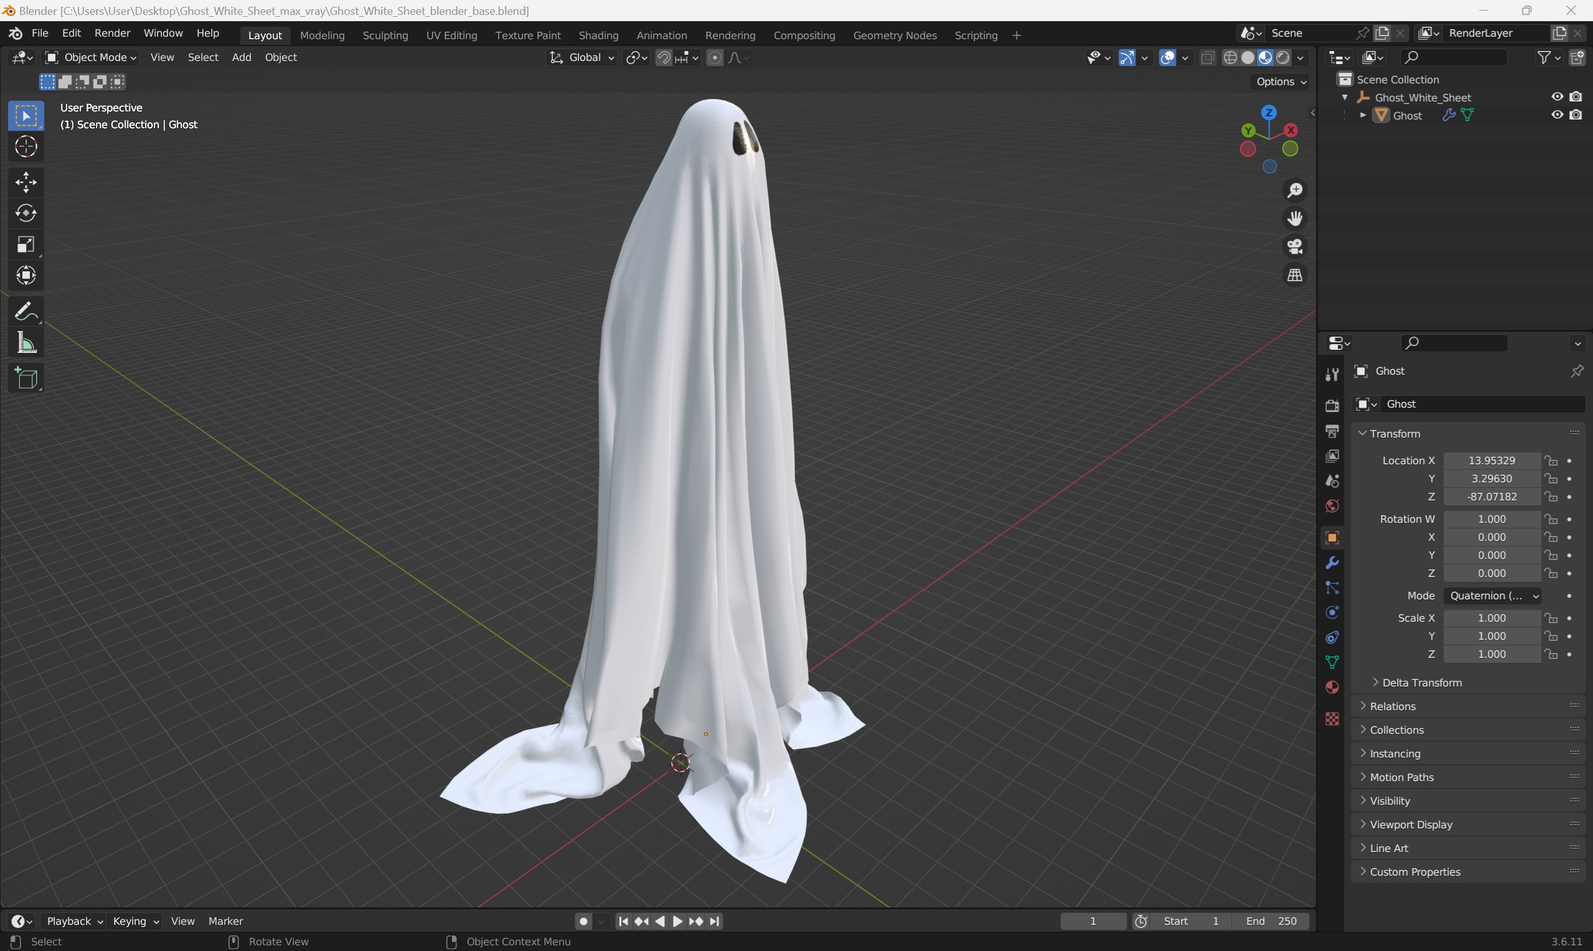The image size is (1593, 951).
Task: Disable Ghost object in renders
Action: [1576, 115]
